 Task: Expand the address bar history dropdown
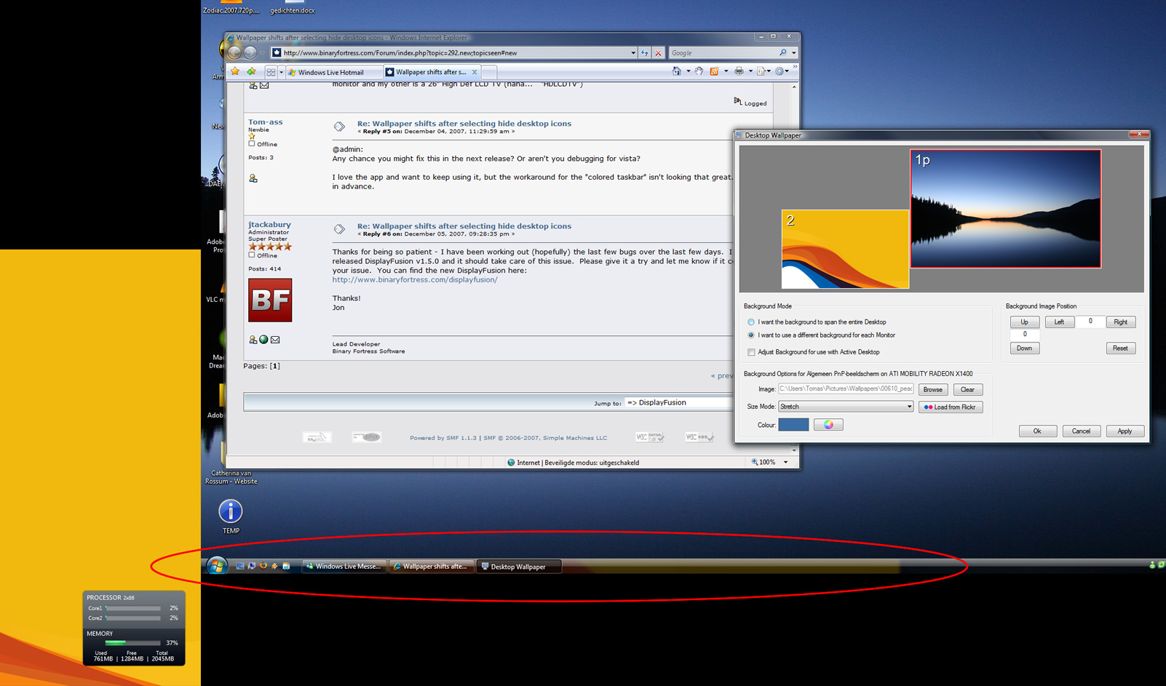(x=632, y=53)
